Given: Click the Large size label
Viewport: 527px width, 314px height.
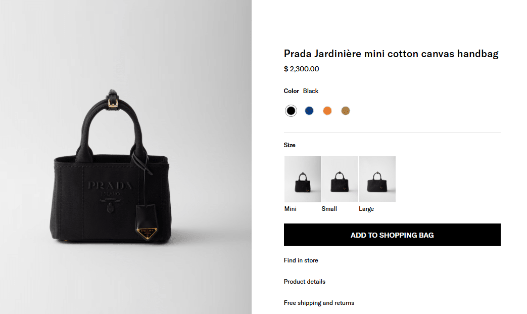Looking at the screenshot, I should 366,209.
